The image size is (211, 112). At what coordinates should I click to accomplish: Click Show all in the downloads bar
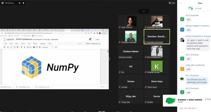(102, 87)
